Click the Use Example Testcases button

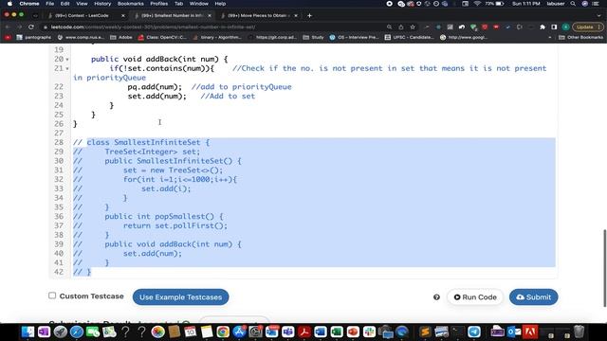181,296
